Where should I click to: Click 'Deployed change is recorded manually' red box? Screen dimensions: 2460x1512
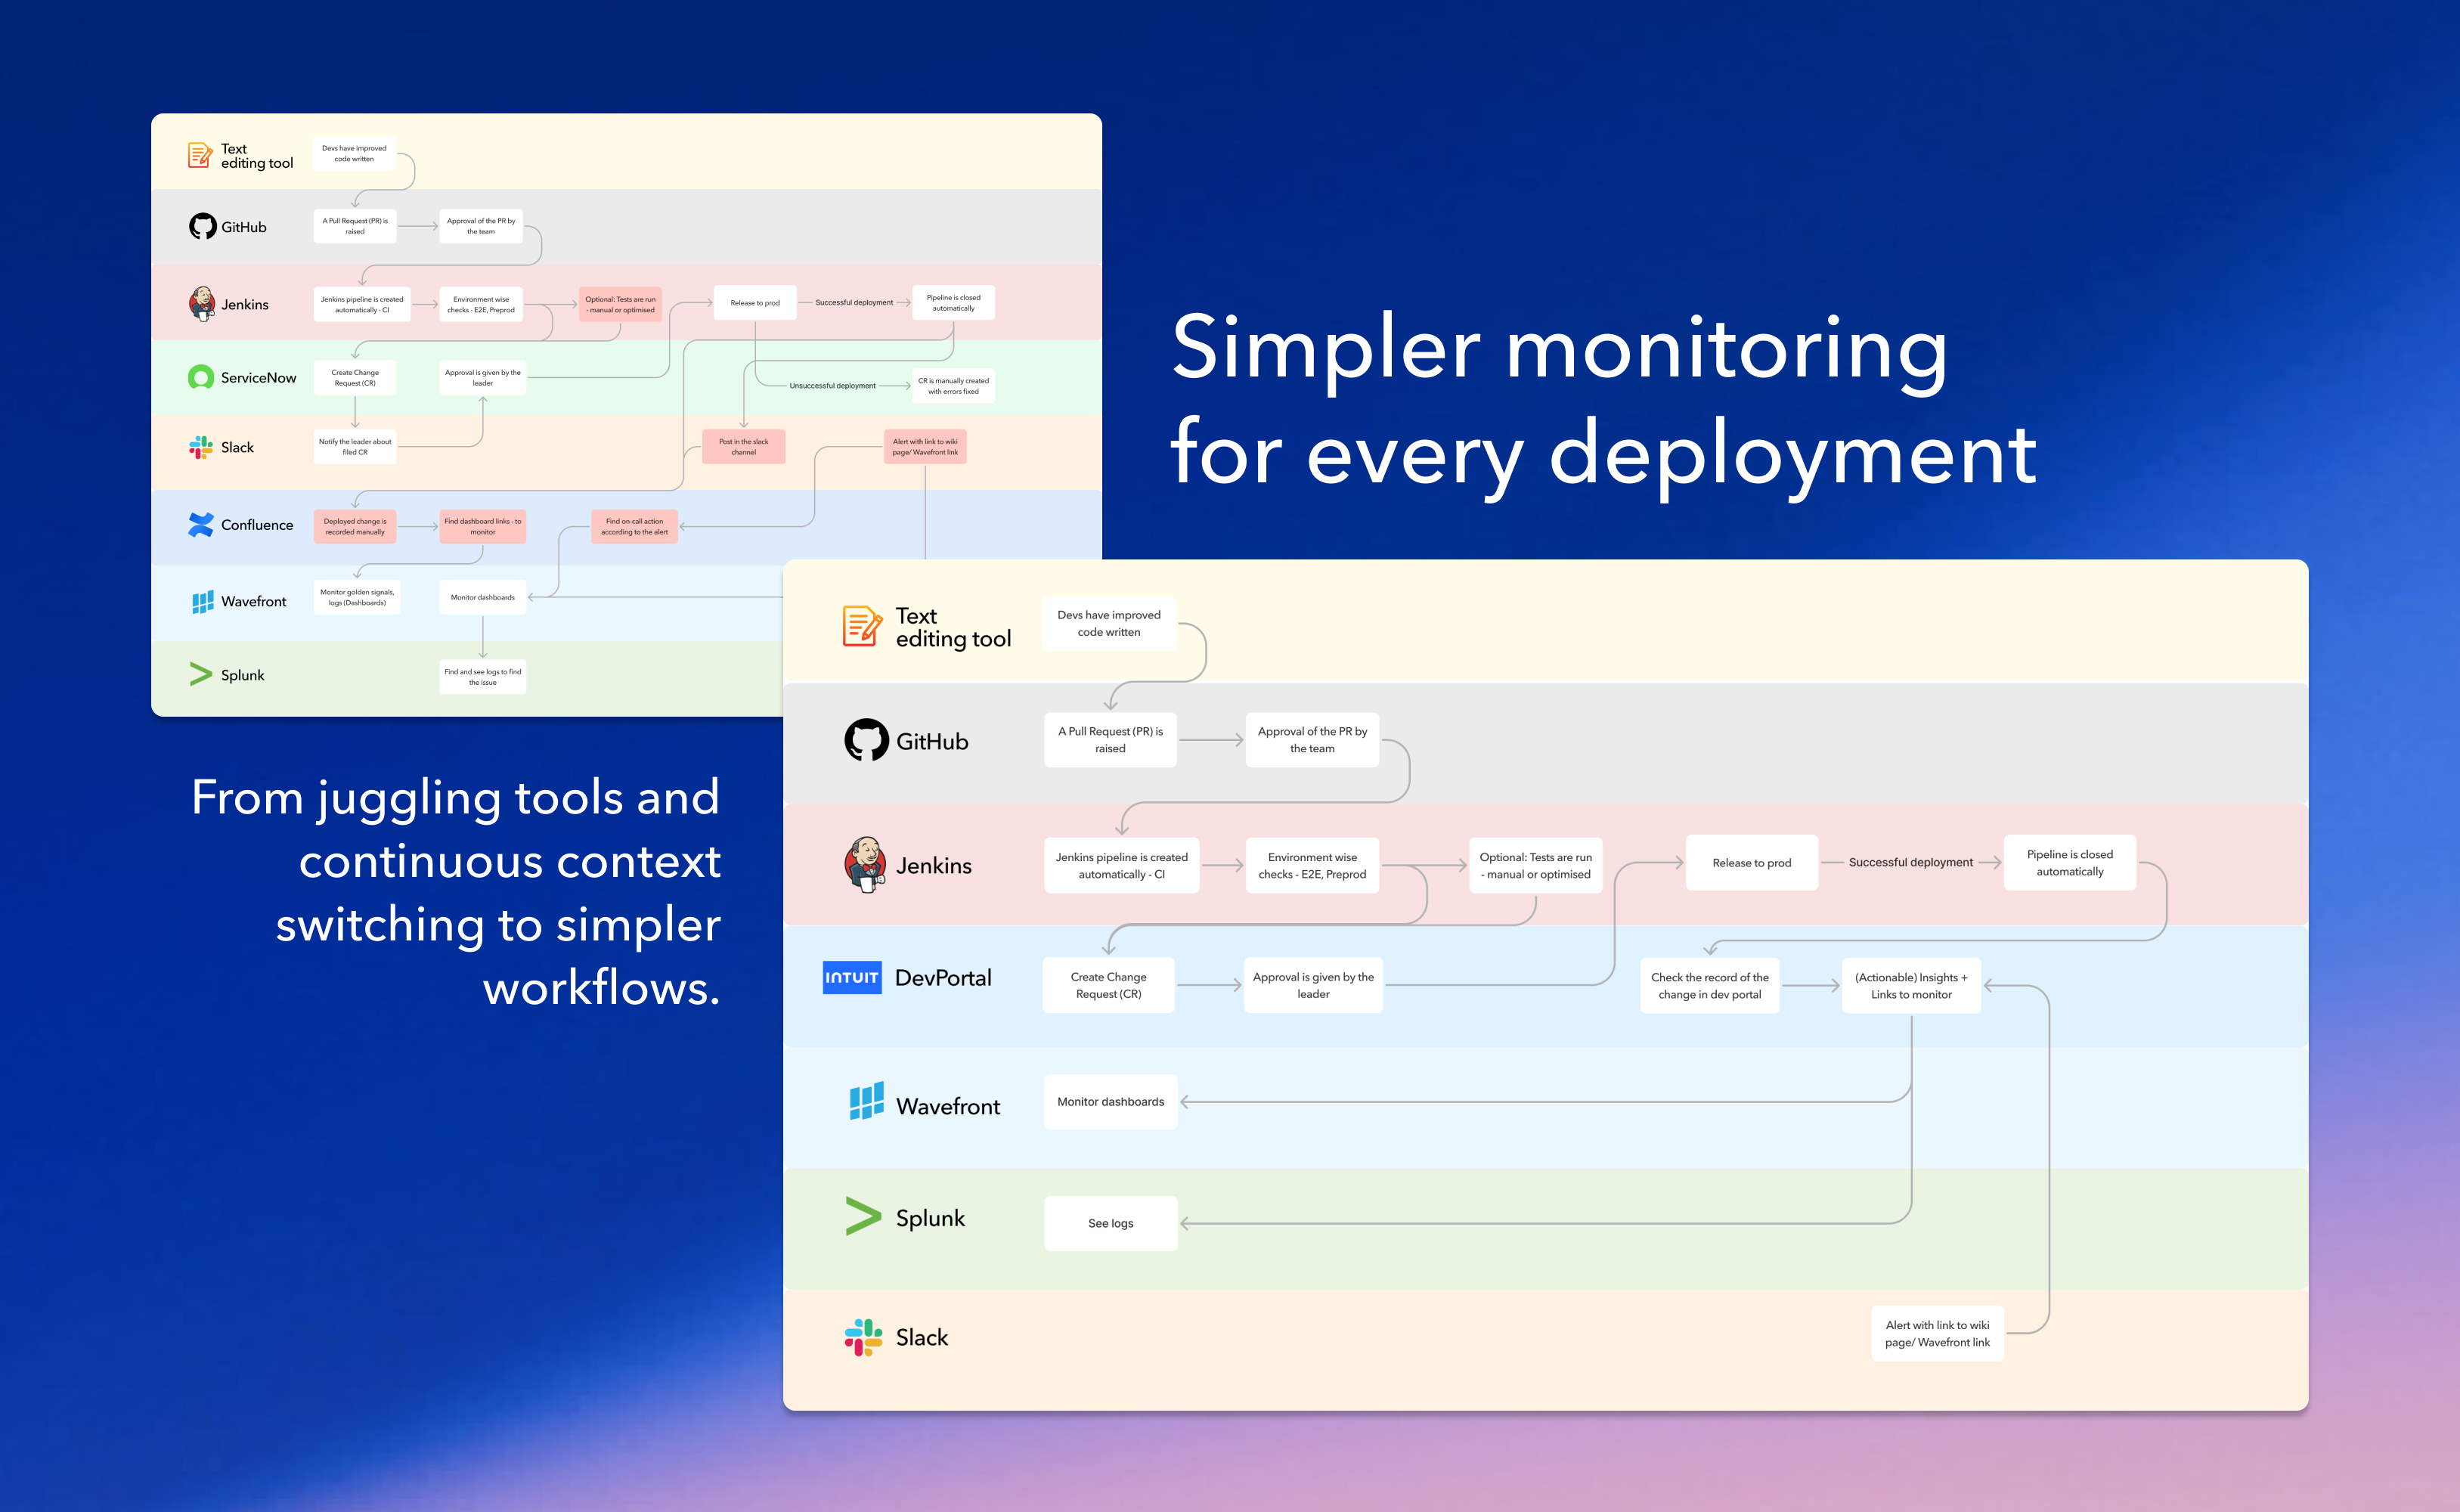(x=355, y=526)
